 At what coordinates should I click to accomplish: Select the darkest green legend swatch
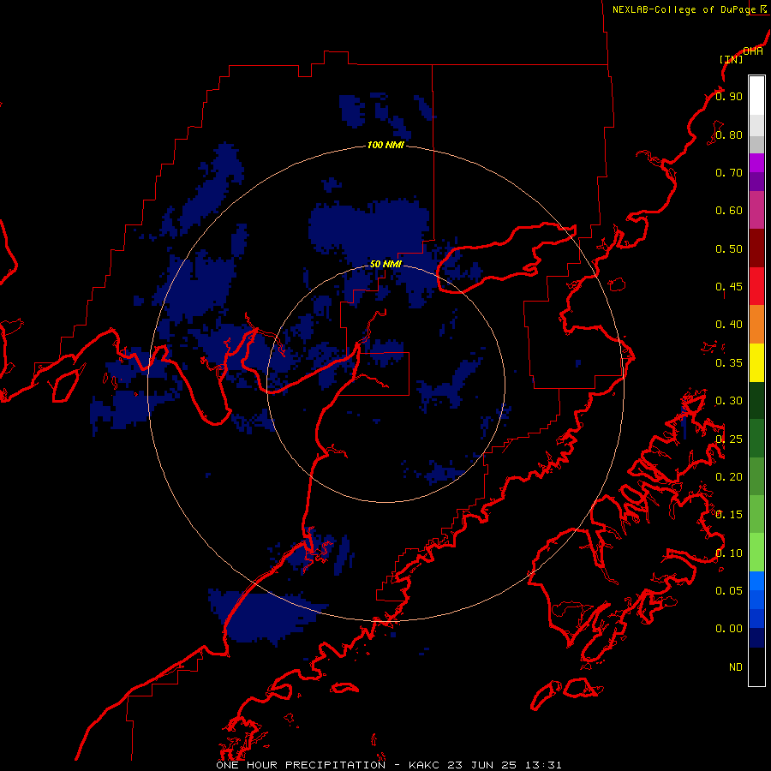[756, 400]
